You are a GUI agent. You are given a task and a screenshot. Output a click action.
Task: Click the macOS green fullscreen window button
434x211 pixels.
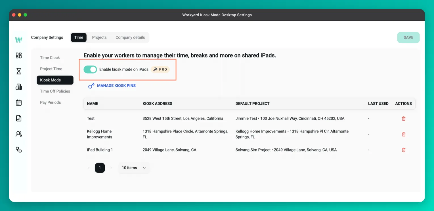25,15
